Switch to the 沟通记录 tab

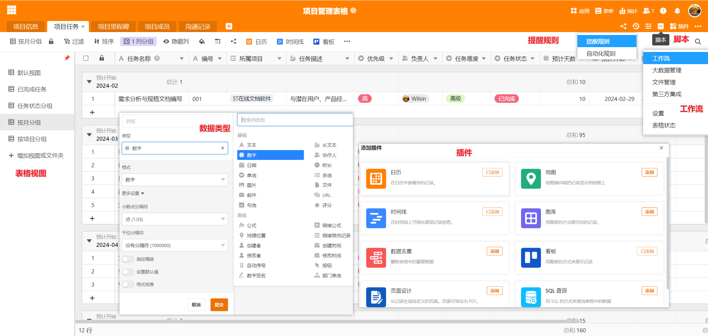[198, 27]
